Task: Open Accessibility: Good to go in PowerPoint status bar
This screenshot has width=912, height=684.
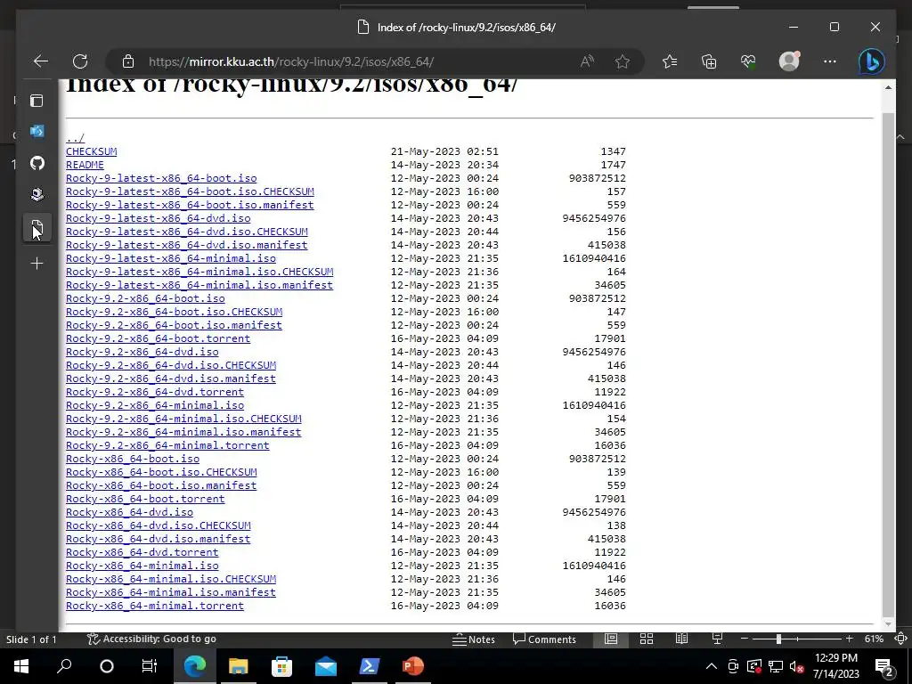Action: [151, 639]
